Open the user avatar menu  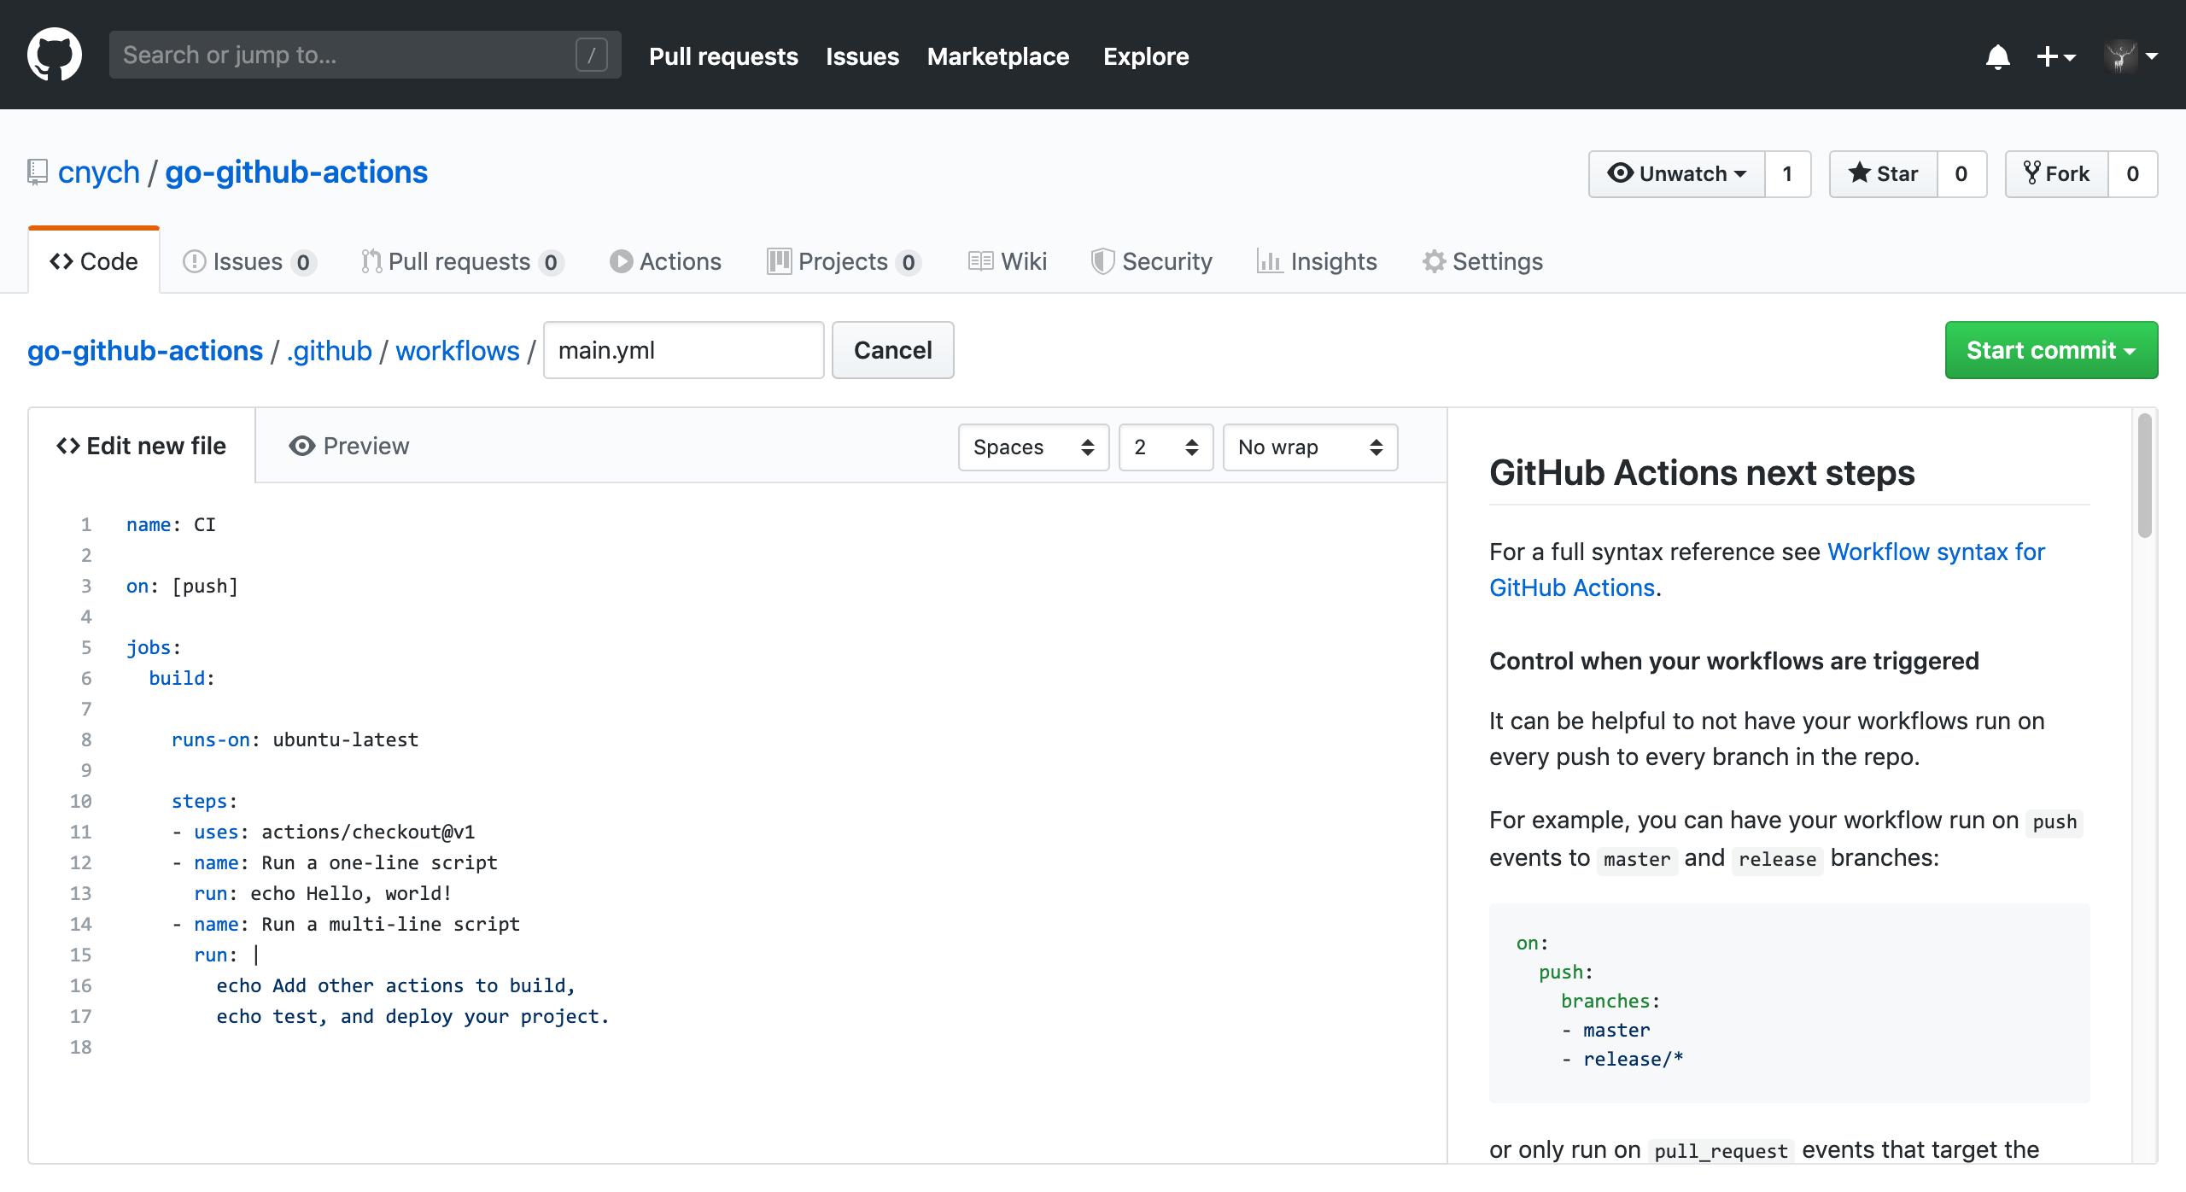point(2125,55)
